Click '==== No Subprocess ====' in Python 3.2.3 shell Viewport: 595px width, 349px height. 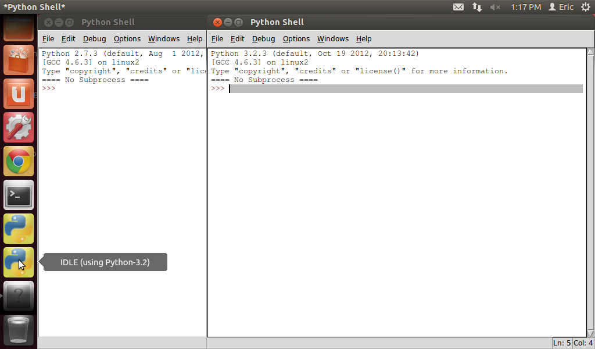[264, 80]
